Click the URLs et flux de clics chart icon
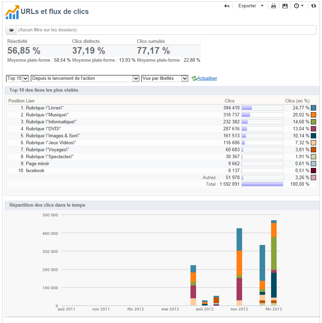Image resolution: width=322 pixels, height=323 pixels. click(x=12, y=12)
